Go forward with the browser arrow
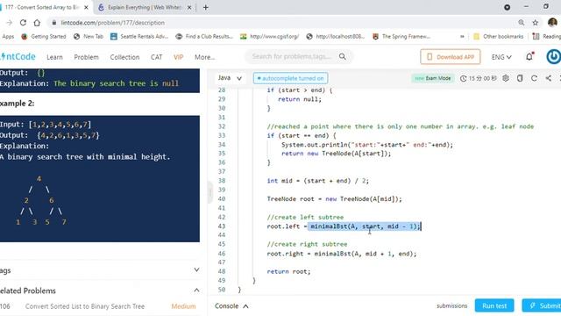The image size is (561, 316). pos(10,23)
